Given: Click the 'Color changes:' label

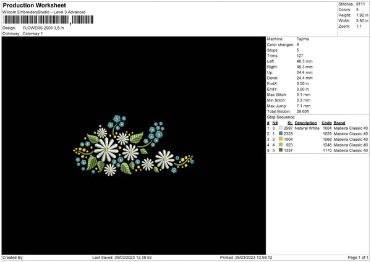Looking at the screenshot, I should point(280,44).
